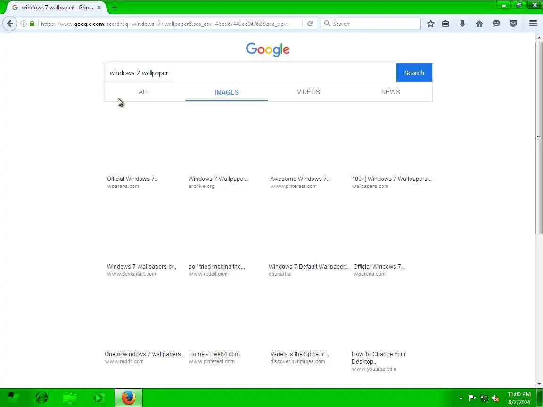Open the Firefox hamburger menu
The height and width of the screenshot is (407, 543).
pos(533,24)
